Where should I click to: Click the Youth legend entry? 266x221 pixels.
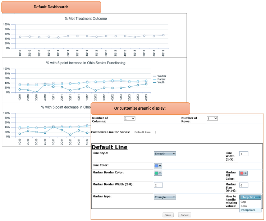pyautogui.click(x=159, y=82)
